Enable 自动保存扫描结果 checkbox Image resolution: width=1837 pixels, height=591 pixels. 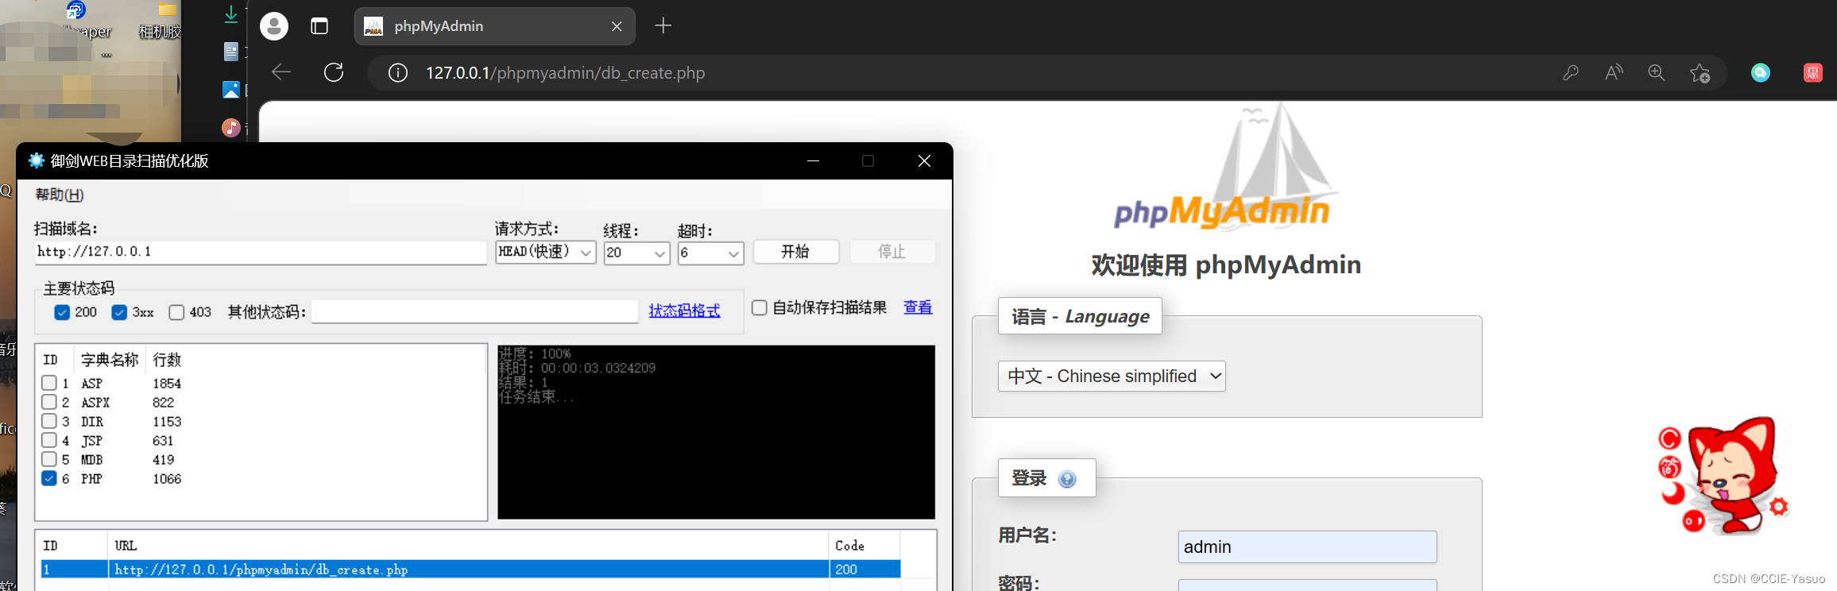[x=760, y=307]
